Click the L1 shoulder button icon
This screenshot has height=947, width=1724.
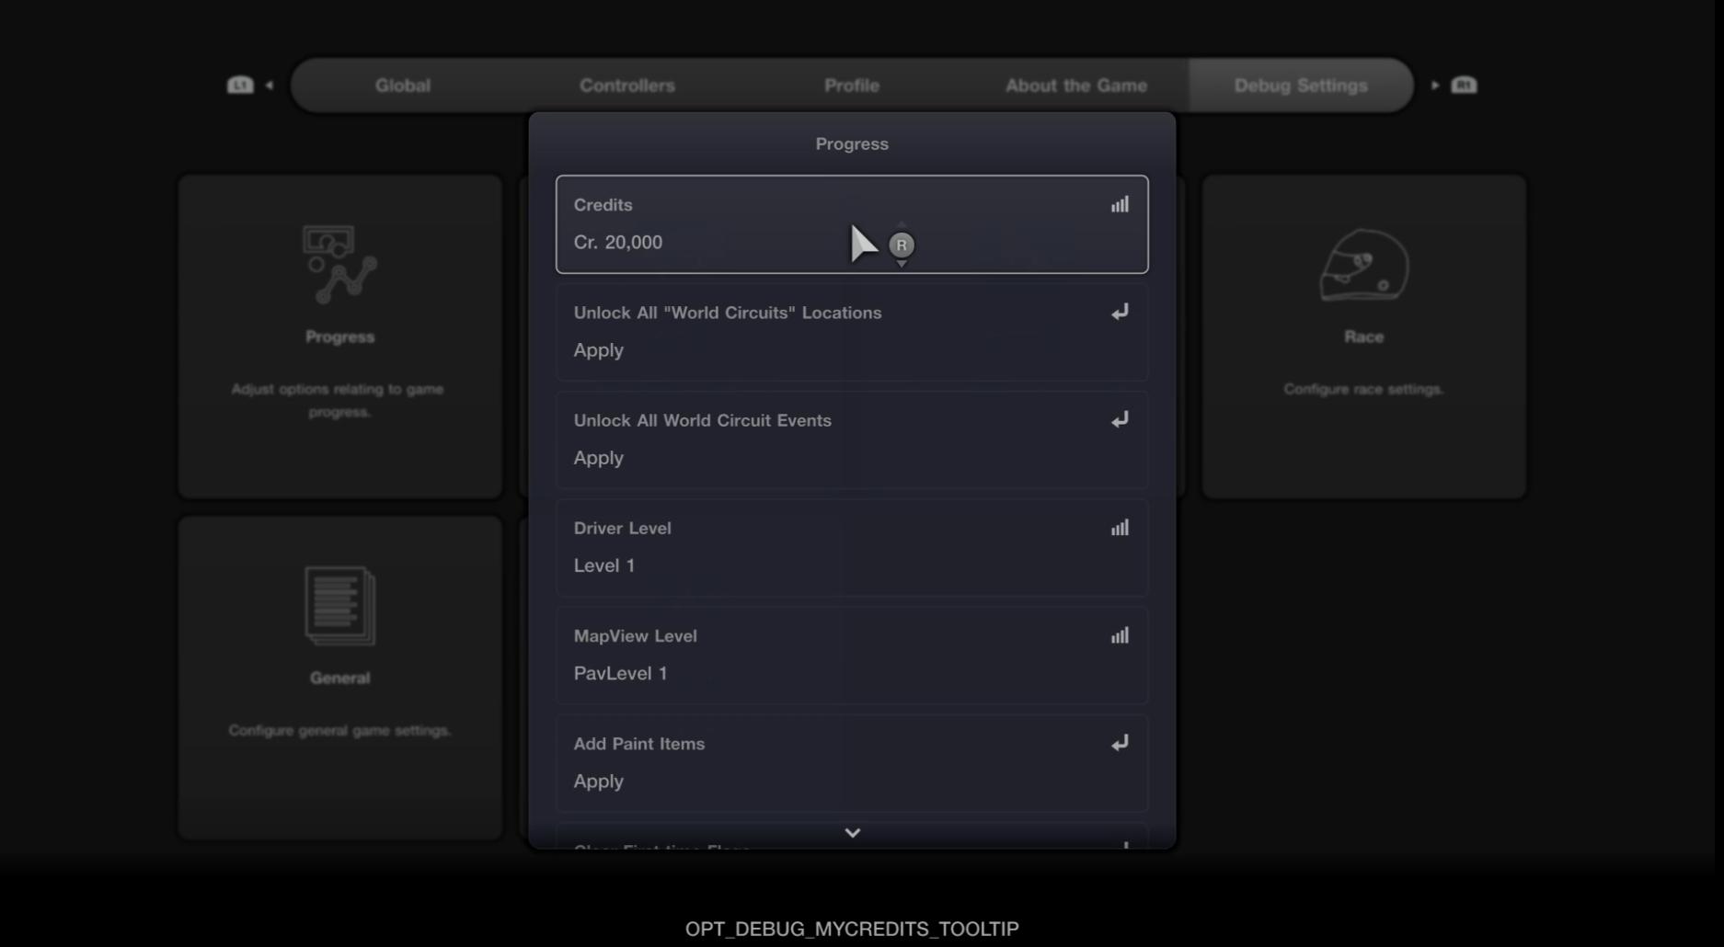click(240, 86)
